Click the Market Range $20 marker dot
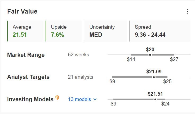Screen dimensions: 195x114 tap(150, 55)
